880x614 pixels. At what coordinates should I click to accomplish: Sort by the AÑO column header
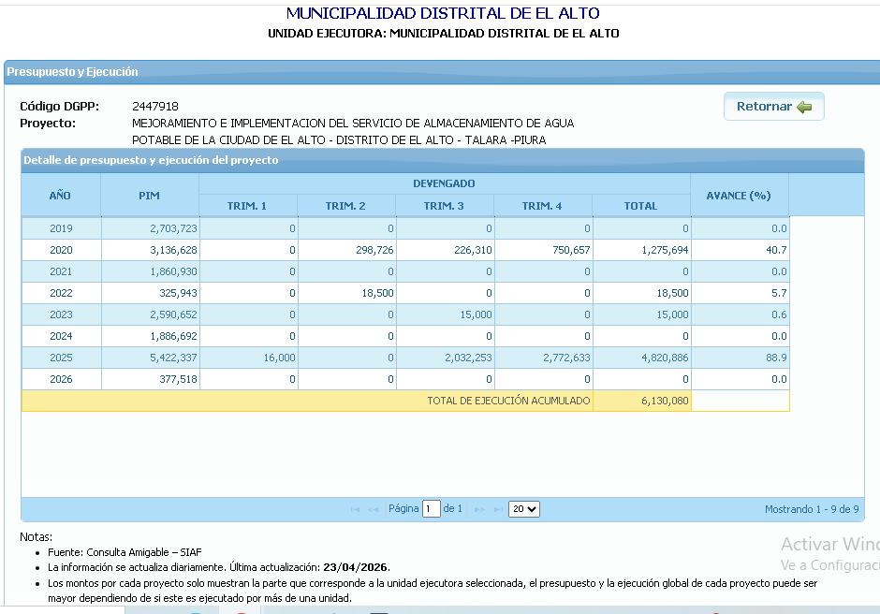[x=61, y=196]
